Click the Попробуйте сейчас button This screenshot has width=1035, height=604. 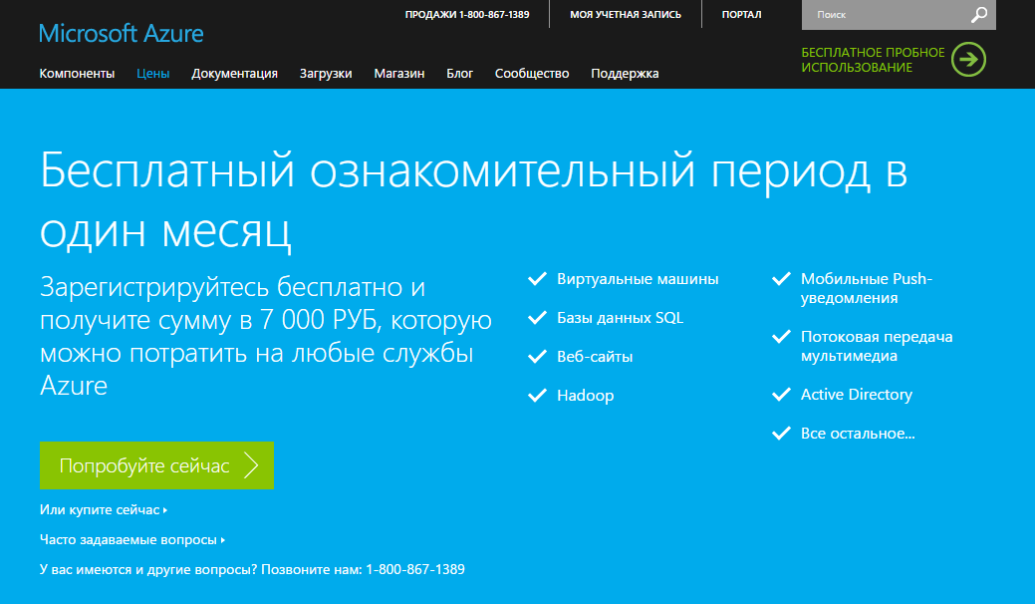pyautogui.click(x=156, y=465)
